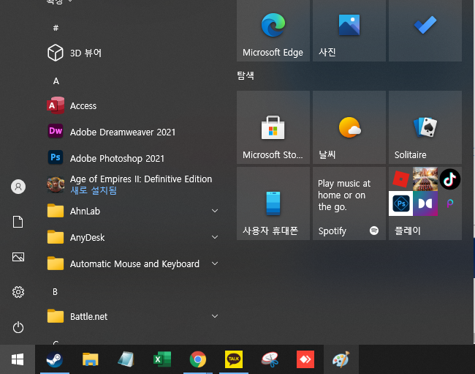Open AnyDesk from the taskbar
Viewport: 475px width, 374px height.
pos(305,359)
